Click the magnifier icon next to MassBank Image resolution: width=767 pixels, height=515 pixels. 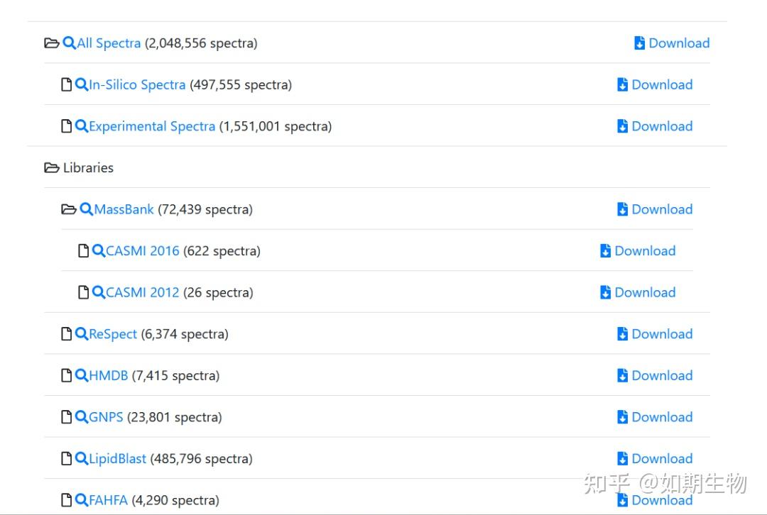click(x=87, y=209)
